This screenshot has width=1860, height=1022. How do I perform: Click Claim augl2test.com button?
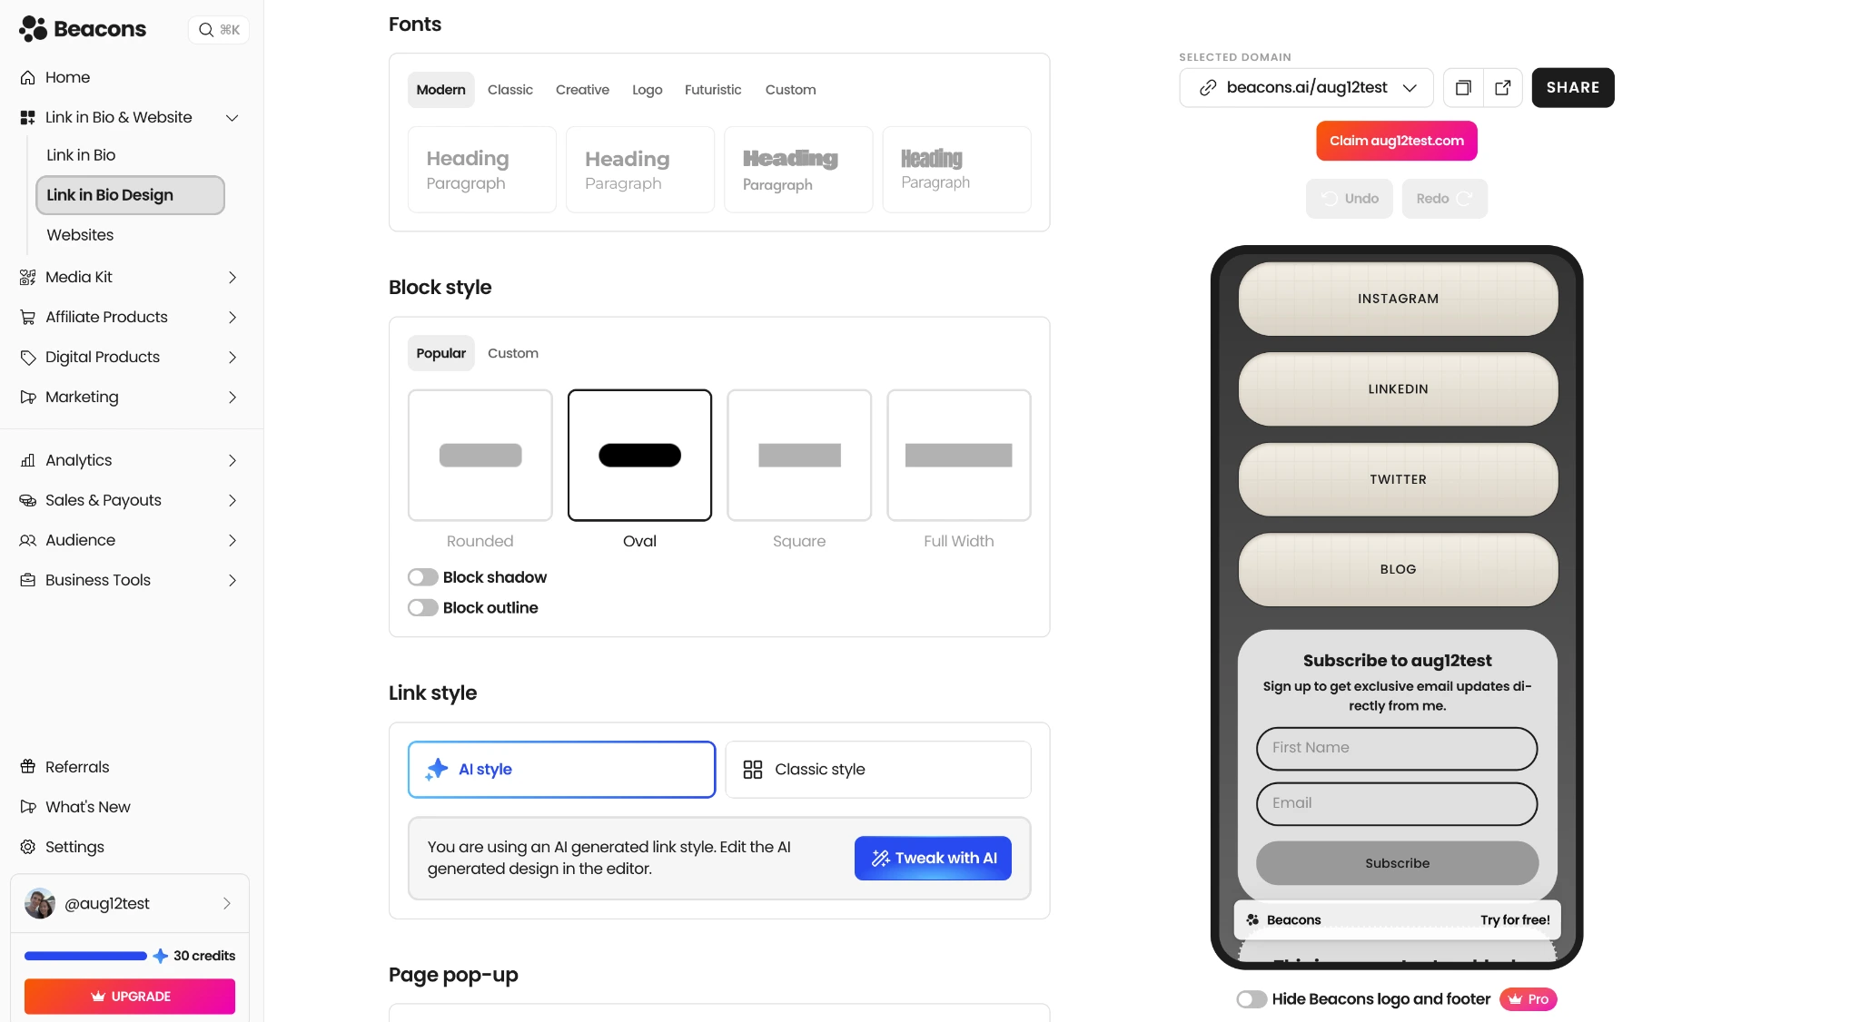pyautogui.click(x=1397, y=141)
